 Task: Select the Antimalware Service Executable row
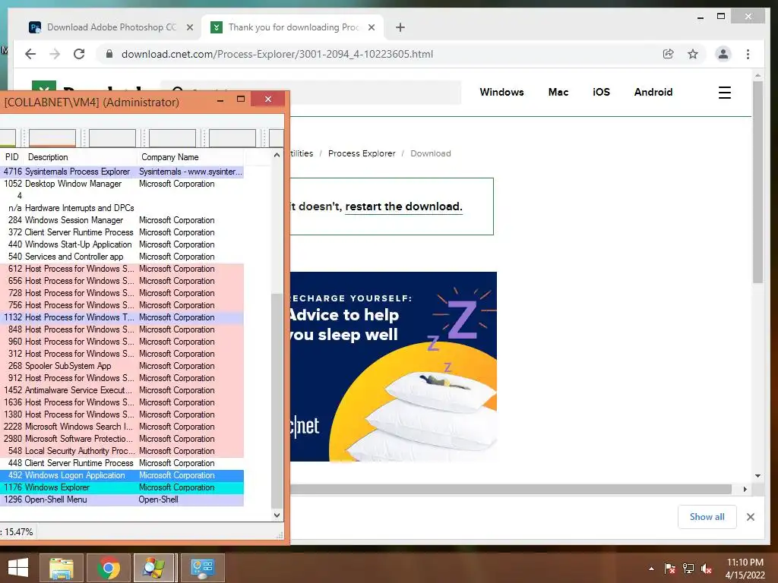pos(122,390)
